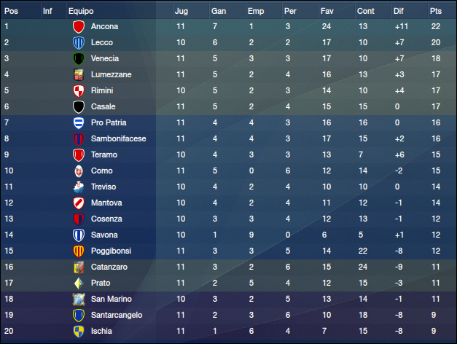
Task: Sort table by Pts column header
Action: 435,11
